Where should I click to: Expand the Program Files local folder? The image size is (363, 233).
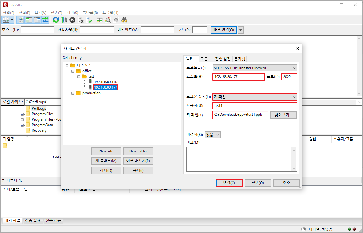point(22,114)
